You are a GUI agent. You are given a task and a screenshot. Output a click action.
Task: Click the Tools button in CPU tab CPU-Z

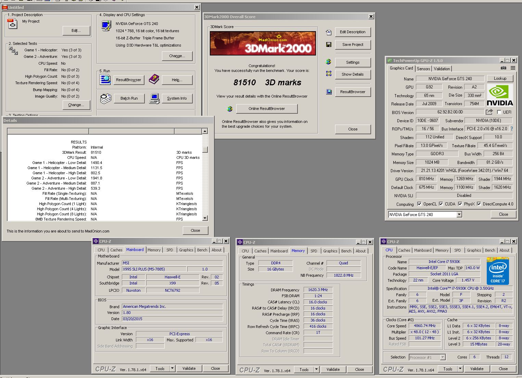[448, 369]
